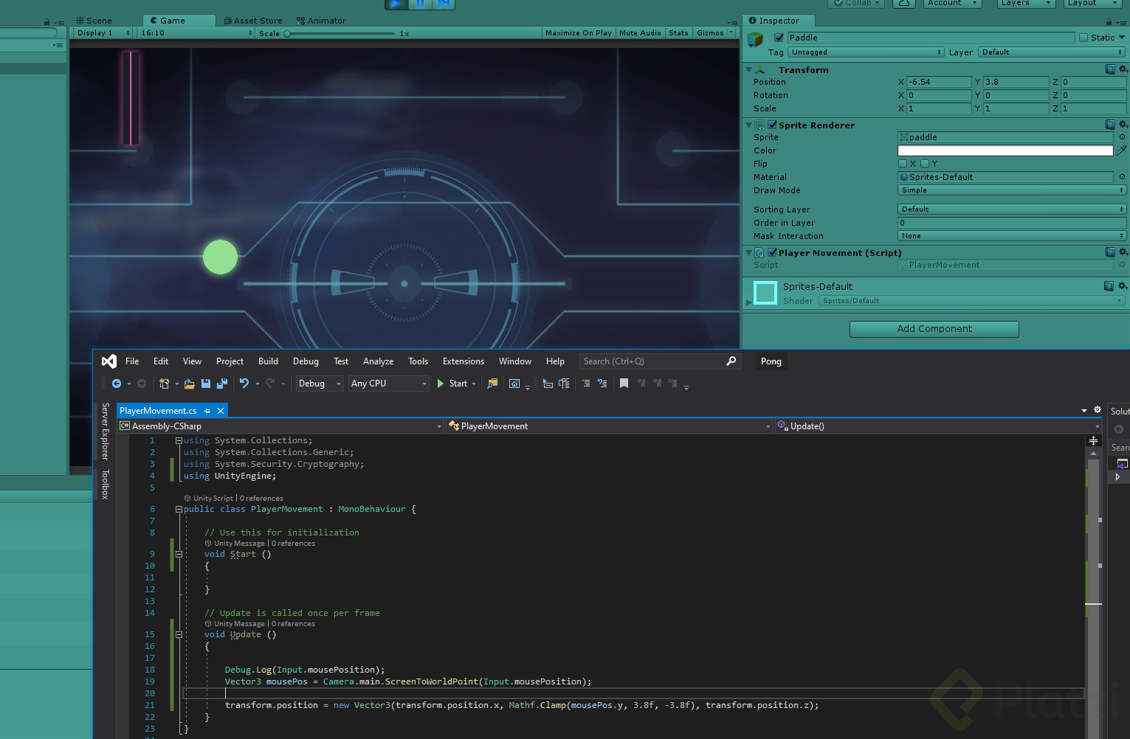Open the Unity cloud services icon

(904, 3)
